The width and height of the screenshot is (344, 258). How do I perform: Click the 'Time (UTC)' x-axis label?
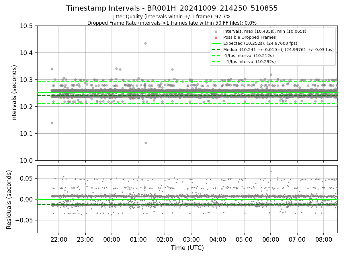coord(187,248)
